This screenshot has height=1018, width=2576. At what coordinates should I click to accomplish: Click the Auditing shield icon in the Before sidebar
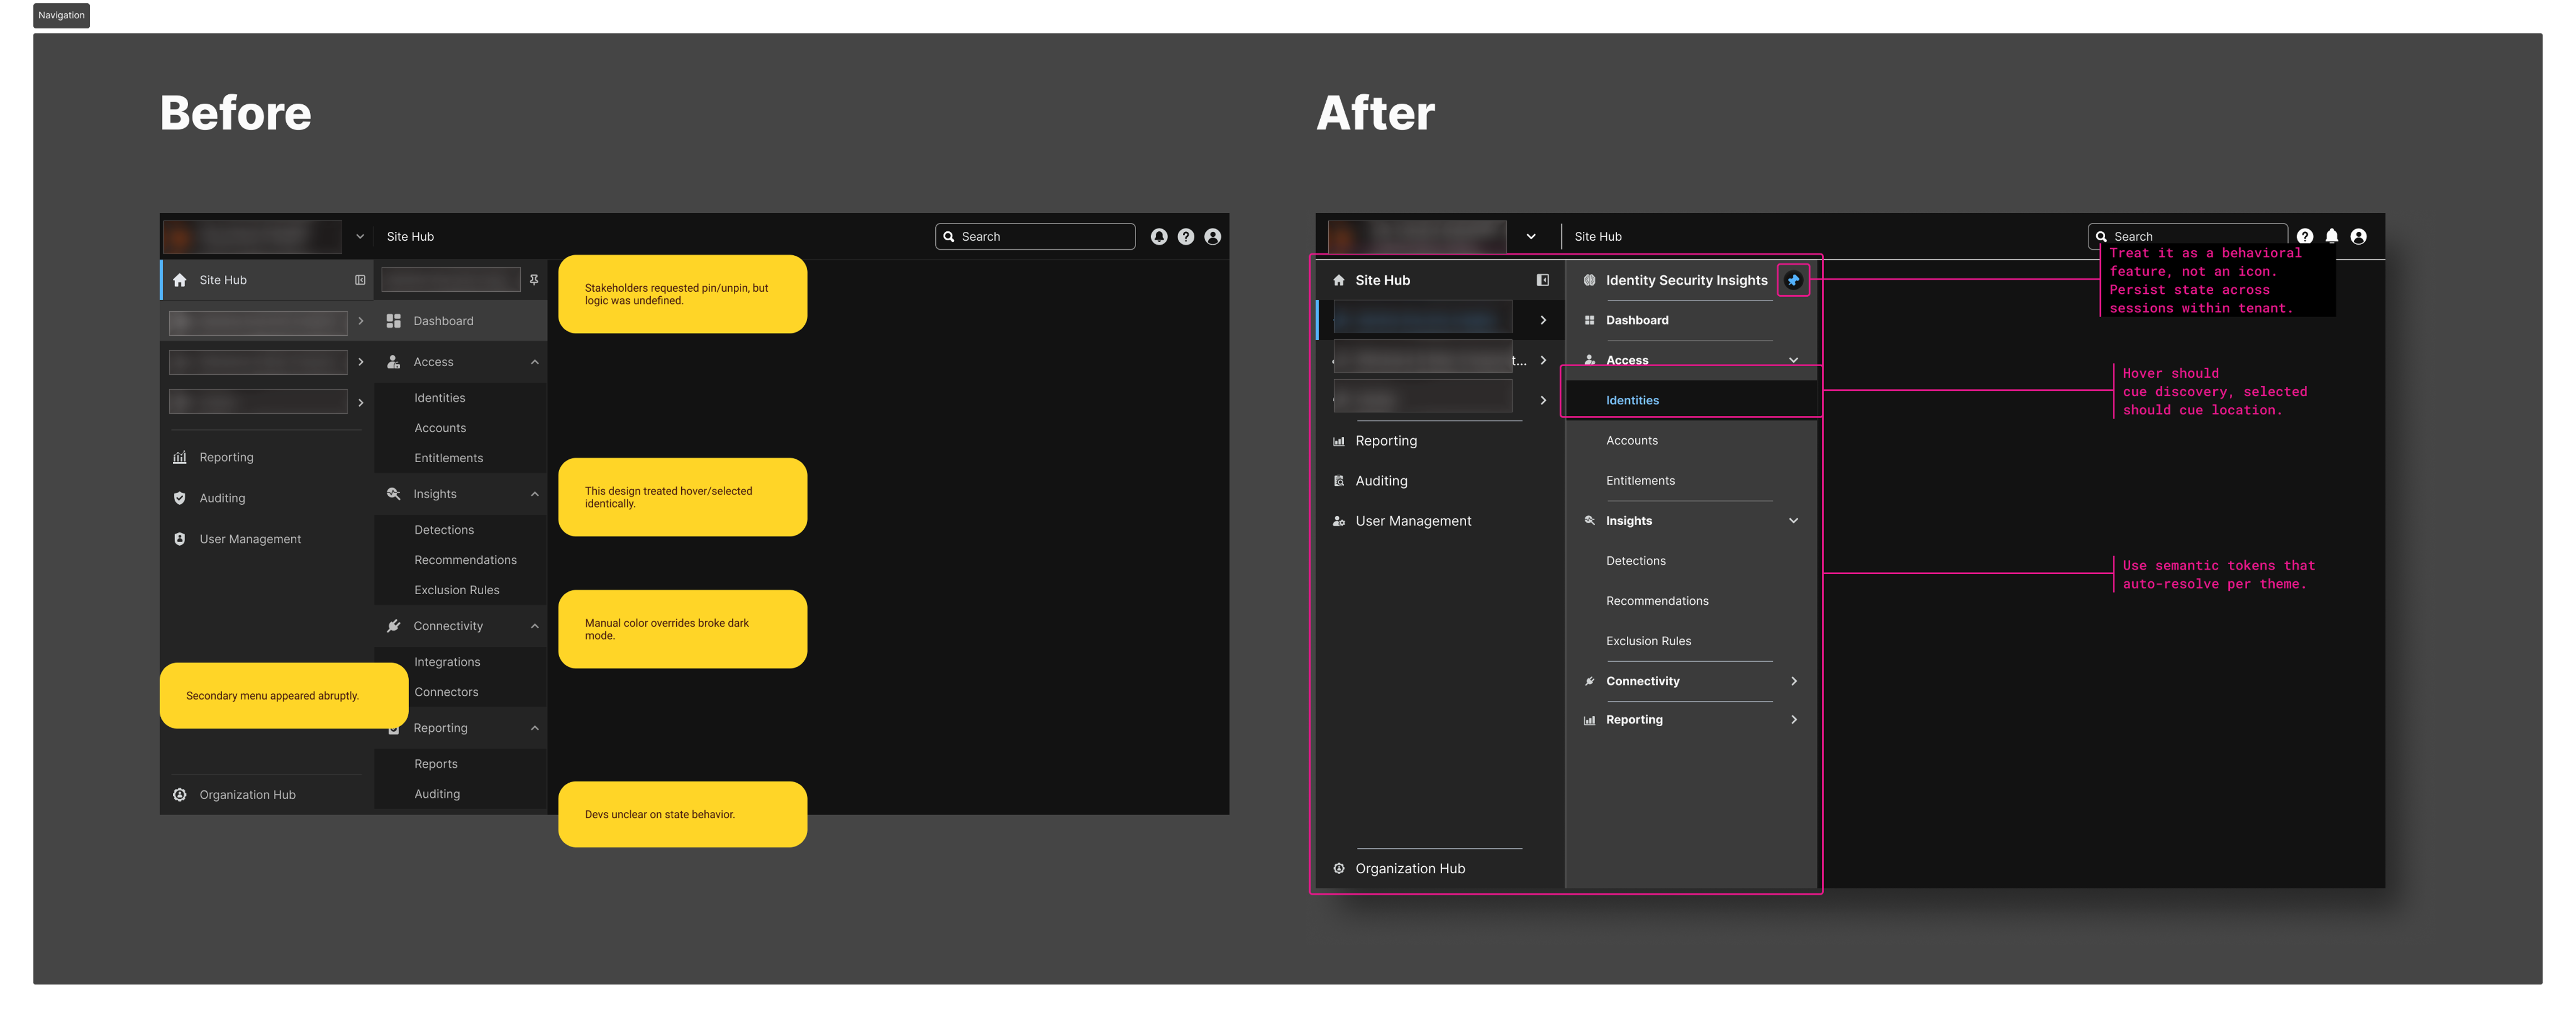[180, 498]
